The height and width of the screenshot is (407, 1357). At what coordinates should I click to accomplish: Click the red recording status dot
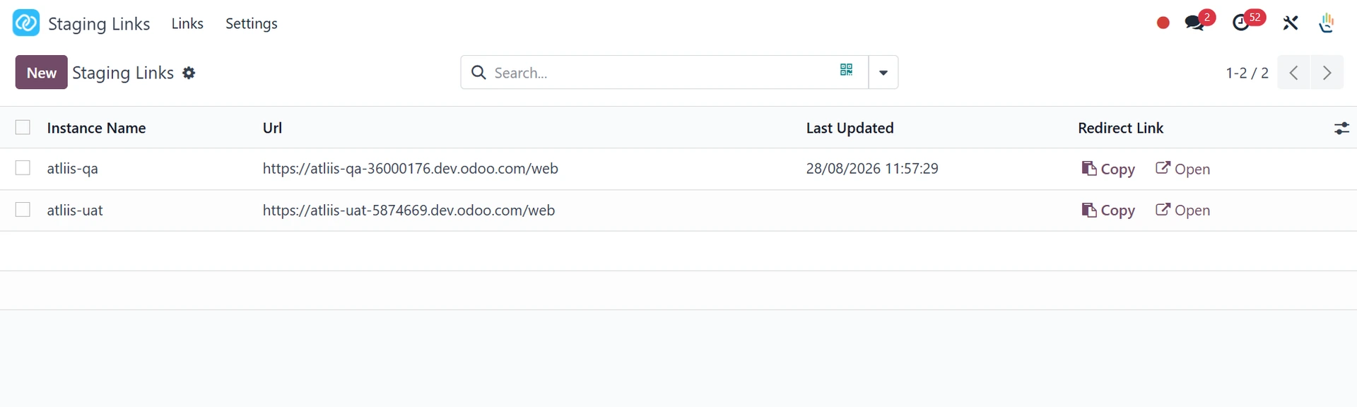[x=1163, y=23]
